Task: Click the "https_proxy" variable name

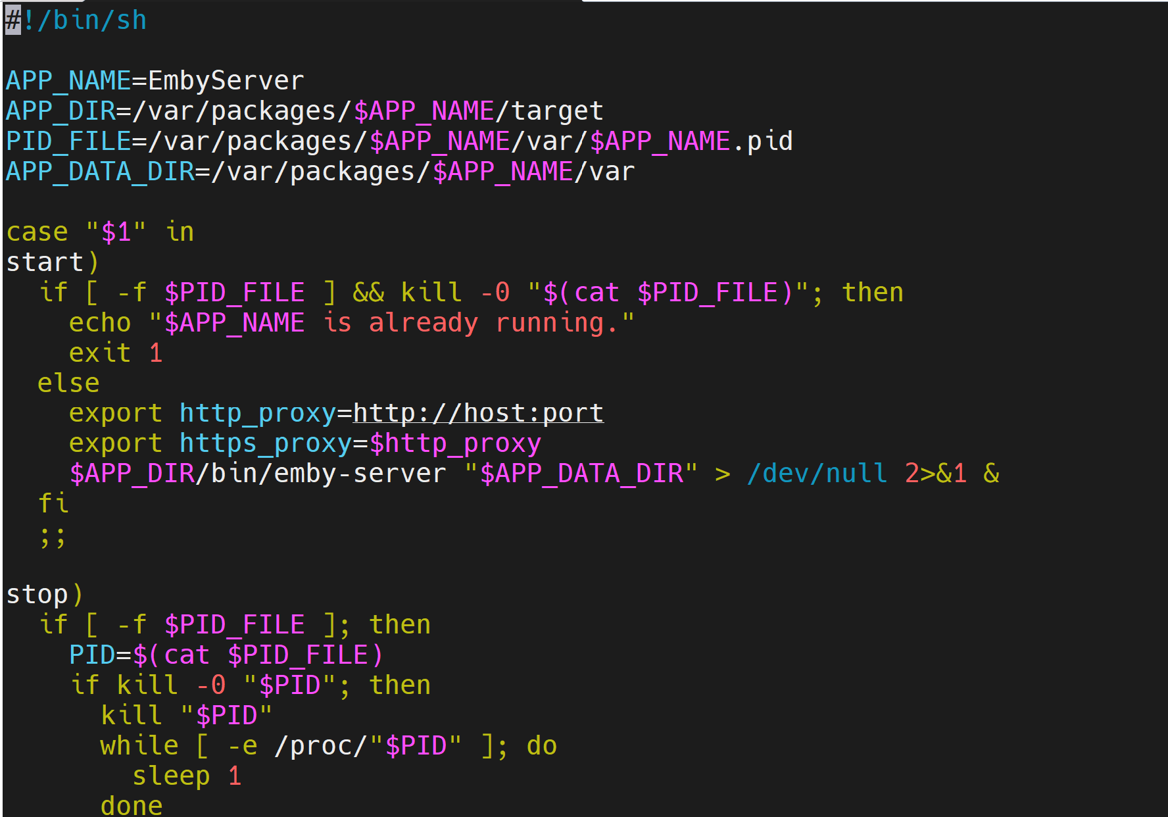Action: tap(266, 444)
